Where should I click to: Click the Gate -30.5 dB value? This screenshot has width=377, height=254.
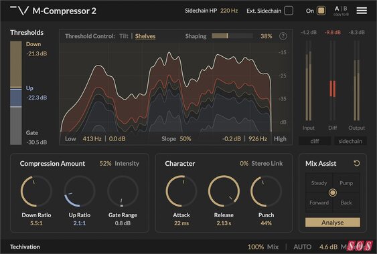[37, 142]
